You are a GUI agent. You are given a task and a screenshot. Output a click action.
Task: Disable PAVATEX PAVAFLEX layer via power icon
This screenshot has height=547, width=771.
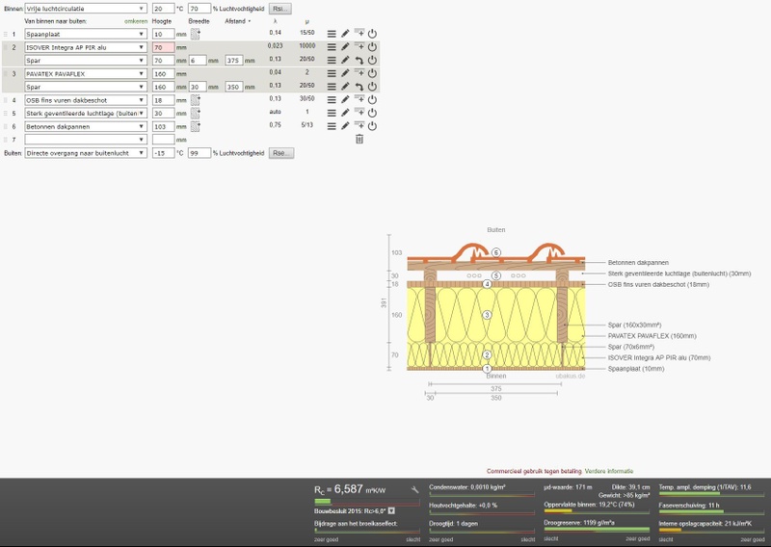[x=372, y=73]
